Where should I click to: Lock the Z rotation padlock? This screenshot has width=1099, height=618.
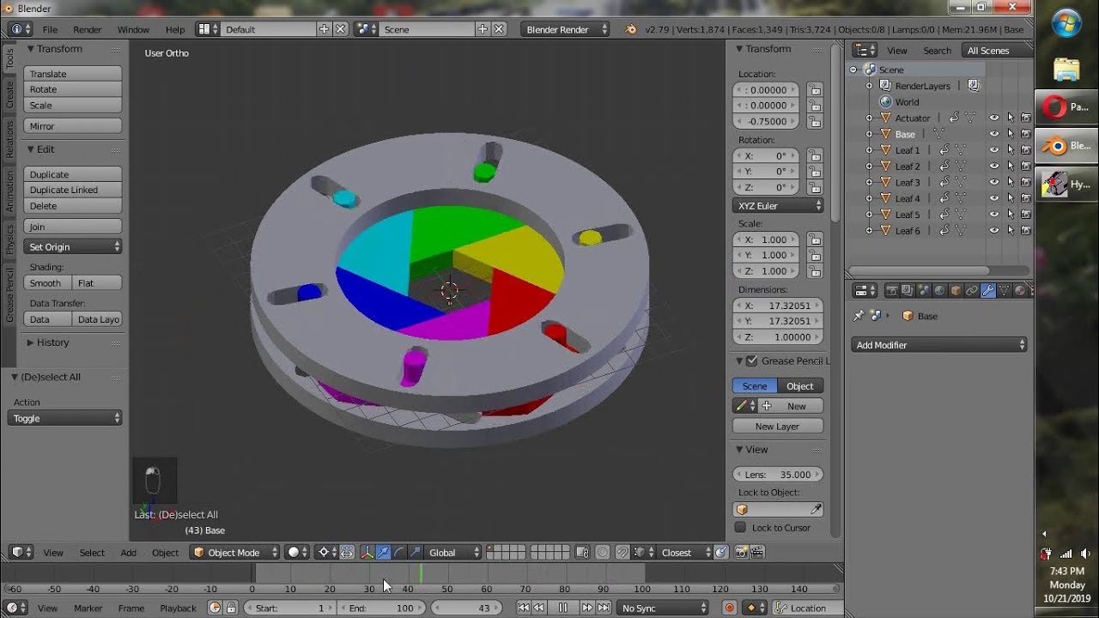pos(815,187)
